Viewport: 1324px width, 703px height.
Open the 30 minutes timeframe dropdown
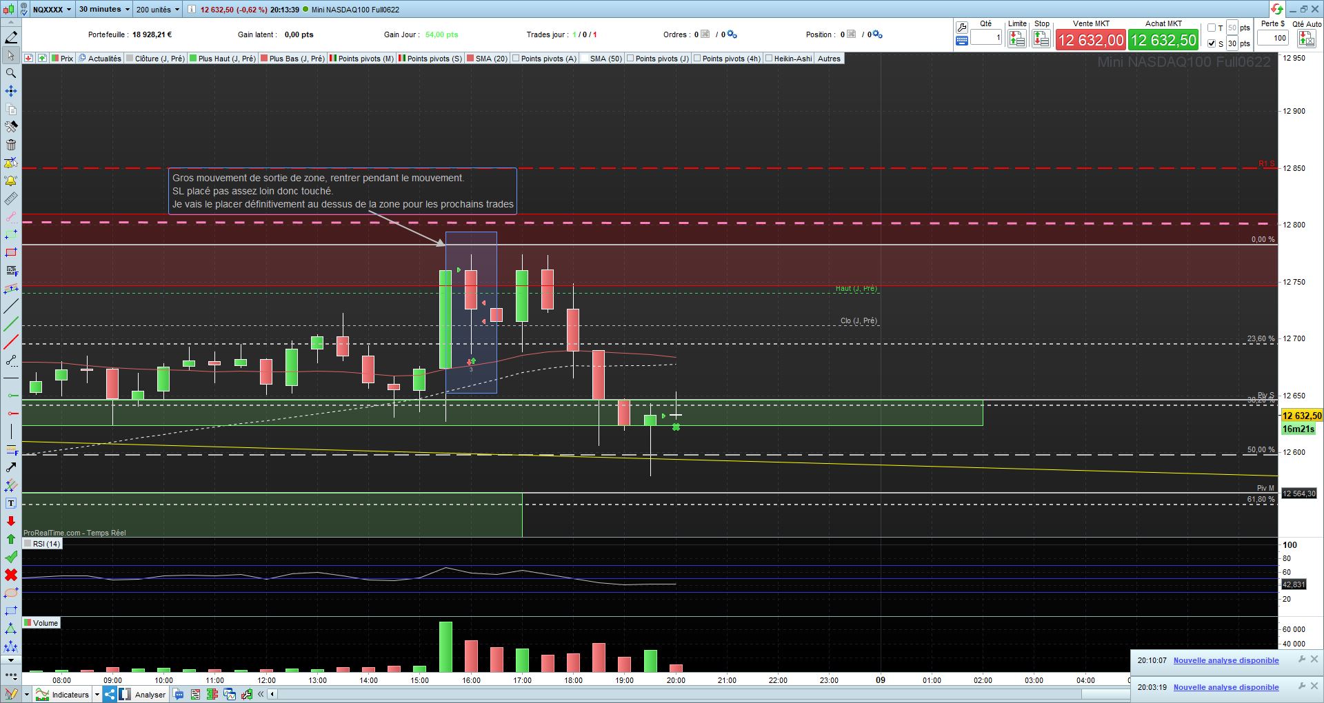[x=104, y=10]
